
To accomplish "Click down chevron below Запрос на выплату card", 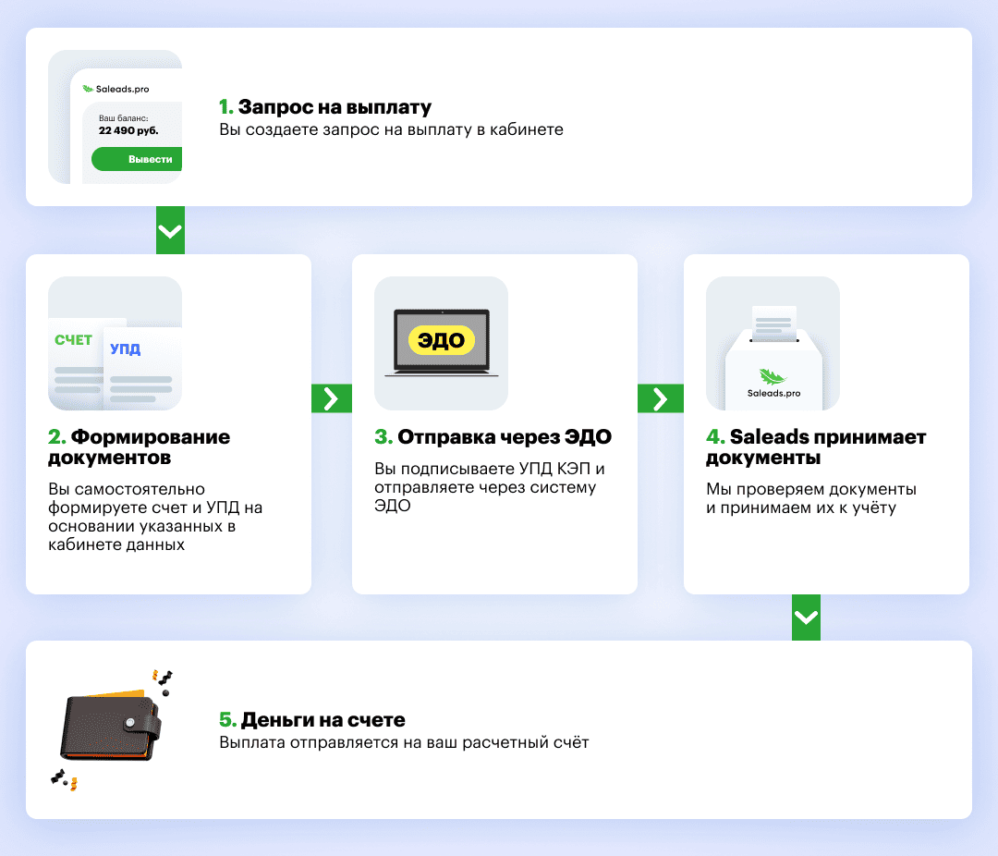I will click(170, 231).
